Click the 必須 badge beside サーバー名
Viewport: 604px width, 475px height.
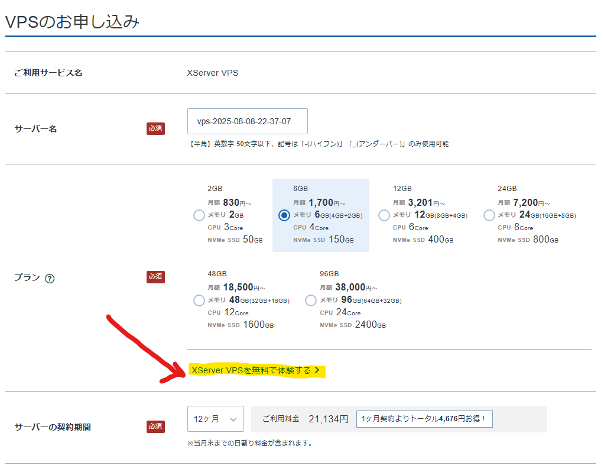coord(155,128)
